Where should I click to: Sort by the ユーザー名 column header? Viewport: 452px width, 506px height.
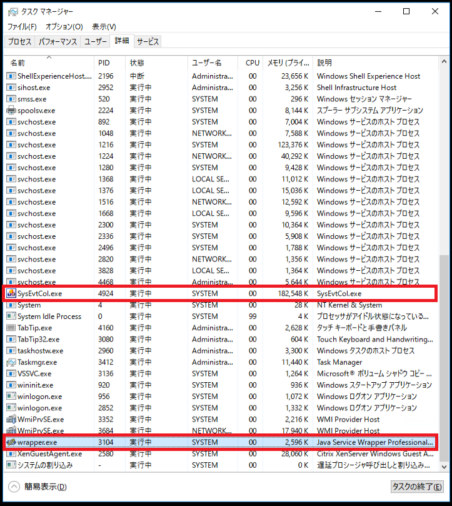pos(213,63)
